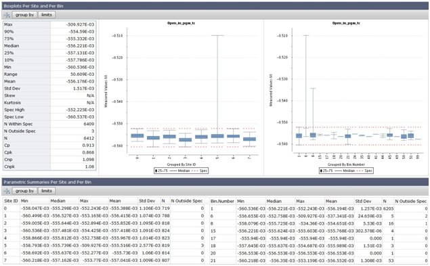This screenshot has width=430, height=266.
Task: Click the site 5 box in left boxplot
Action: (217, 136)
